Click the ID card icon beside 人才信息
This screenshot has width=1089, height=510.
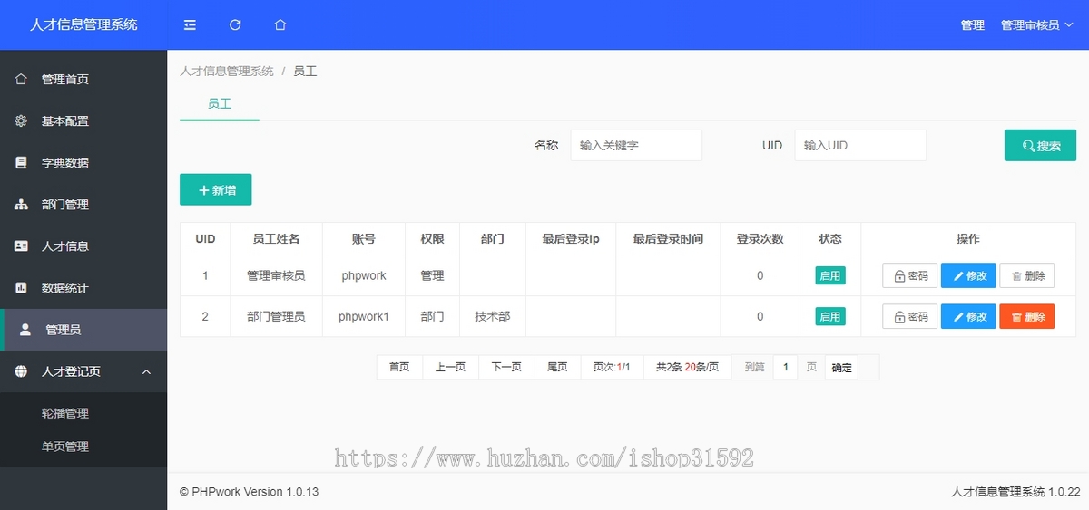point(21,246)
